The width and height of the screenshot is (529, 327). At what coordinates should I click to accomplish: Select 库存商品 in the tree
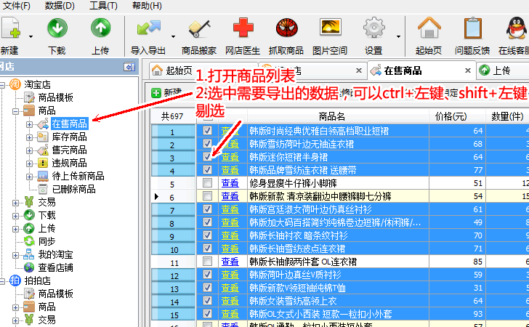[x=69, y=137]
